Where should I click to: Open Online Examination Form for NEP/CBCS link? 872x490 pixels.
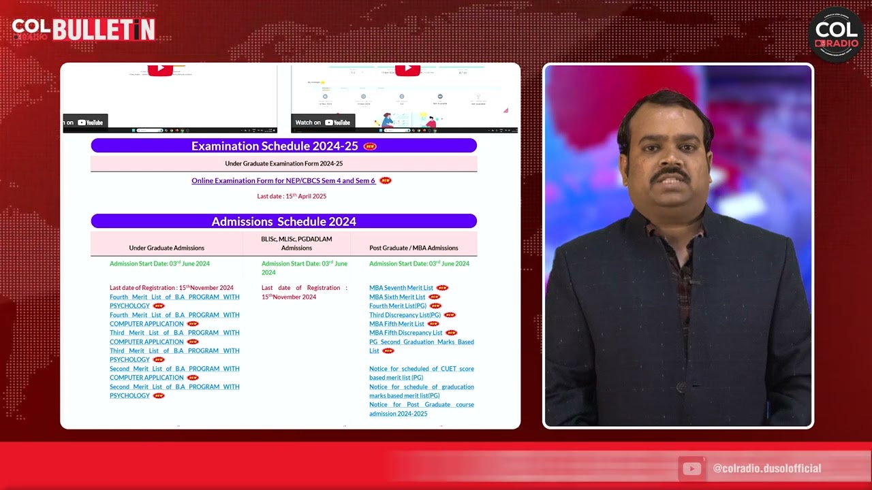283,180
